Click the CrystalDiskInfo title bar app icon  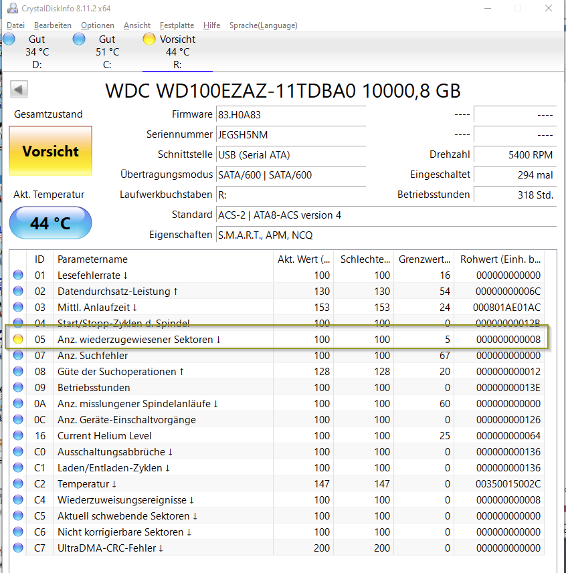pyautogui.click(x=13, y=8)
